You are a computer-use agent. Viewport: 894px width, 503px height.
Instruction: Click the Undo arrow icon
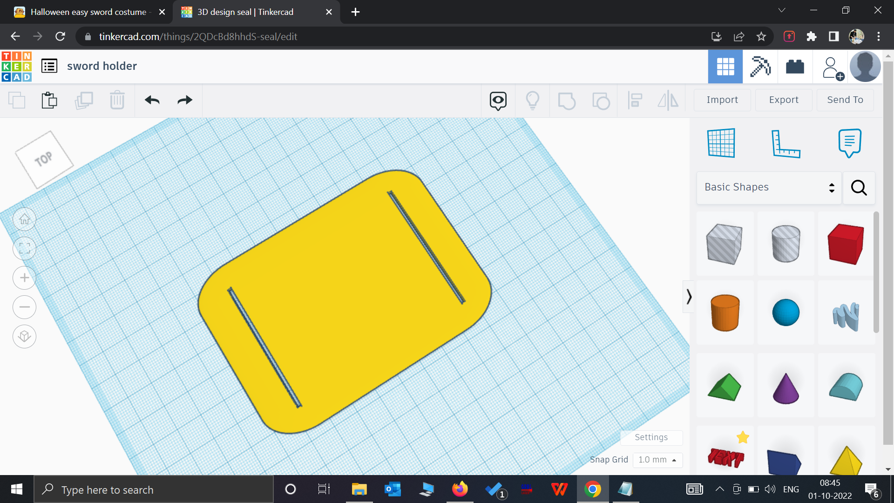[x=152, y=100]
